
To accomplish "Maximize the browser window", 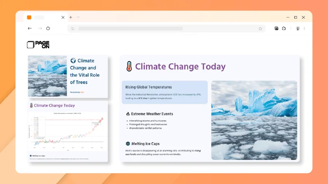I will (x=296, y=17).
